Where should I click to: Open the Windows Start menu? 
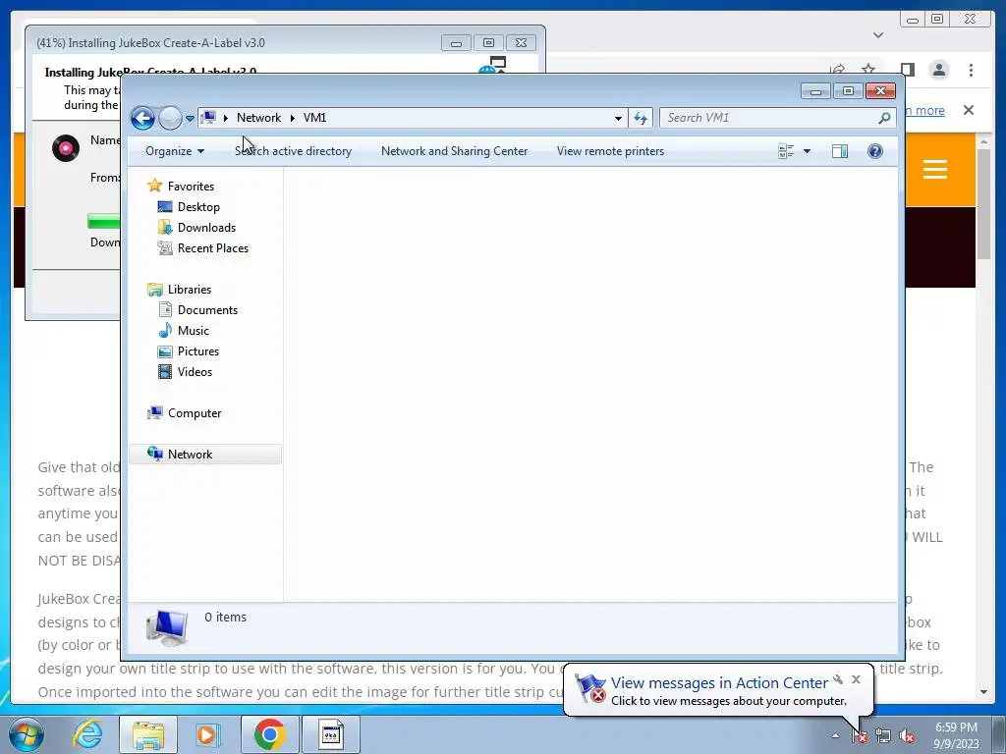[27, 734]
